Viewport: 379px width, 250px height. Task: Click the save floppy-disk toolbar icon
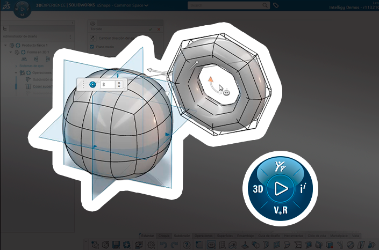point(116,245)
